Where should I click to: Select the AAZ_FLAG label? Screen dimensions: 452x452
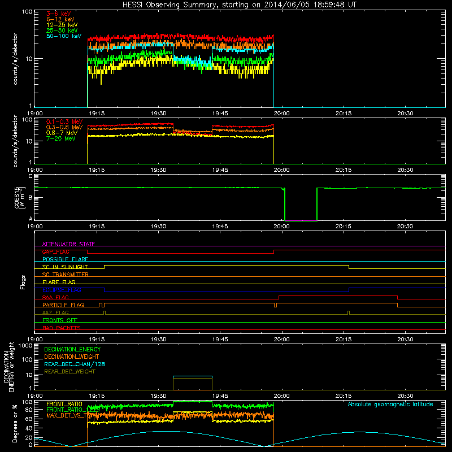coord(55,313)
